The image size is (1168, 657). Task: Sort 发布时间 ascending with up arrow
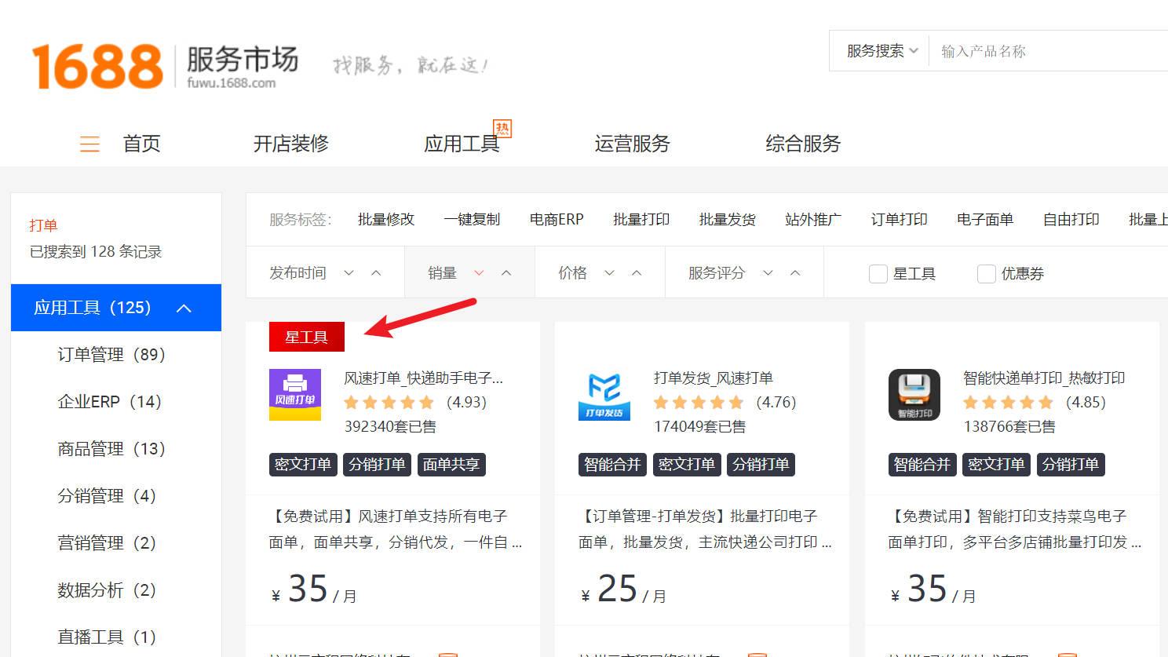(376, 273)
